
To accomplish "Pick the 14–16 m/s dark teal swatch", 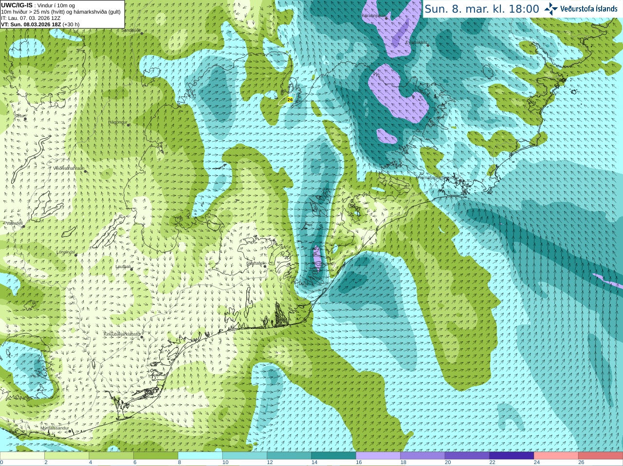I will [x=334, y=456].
